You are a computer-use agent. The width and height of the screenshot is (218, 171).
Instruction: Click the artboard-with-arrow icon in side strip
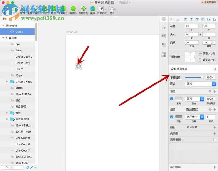pos(164,27)
